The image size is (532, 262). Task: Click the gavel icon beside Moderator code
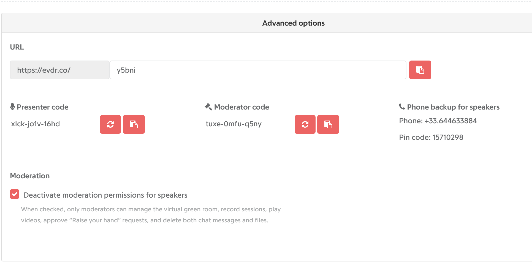[x=208, y=107]
